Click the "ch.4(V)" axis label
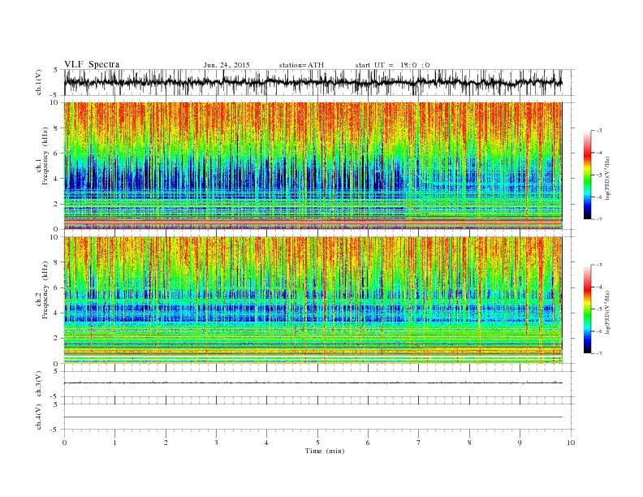Image resolution: width=643 pixels, height=497 pixels. click(x=38, y=417)
